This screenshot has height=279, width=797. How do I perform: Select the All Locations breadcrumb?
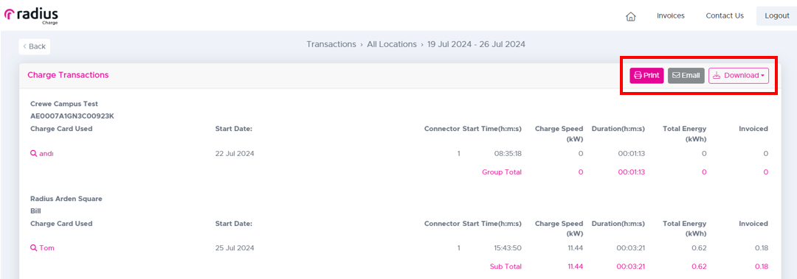(x=392, y=44)
